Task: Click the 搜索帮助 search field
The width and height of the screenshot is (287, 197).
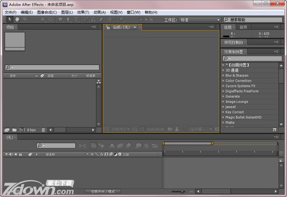Action: pos(254,20)
